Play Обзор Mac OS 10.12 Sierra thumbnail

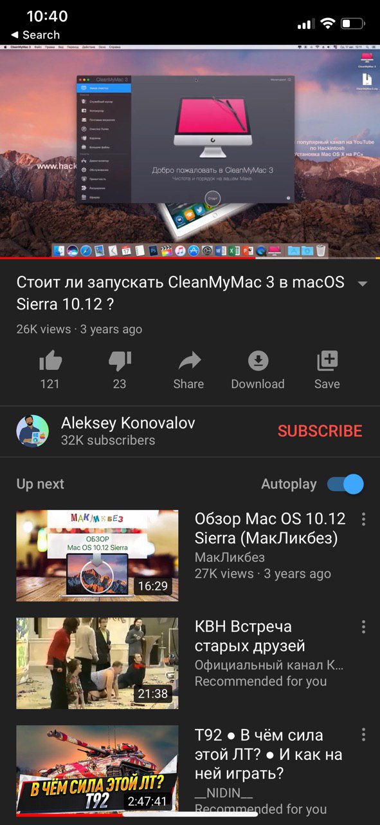(x=97, y=556)
